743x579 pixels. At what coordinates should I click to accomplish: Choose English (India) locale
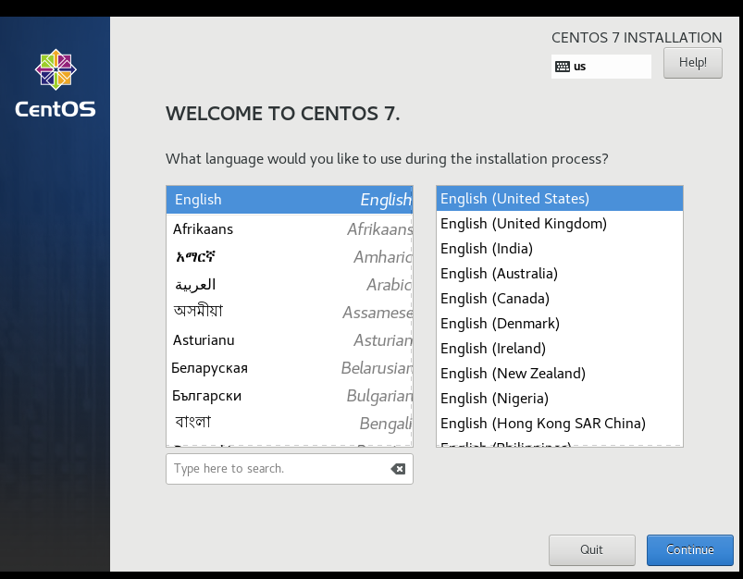pyautogui.click(x=560, y=248)
